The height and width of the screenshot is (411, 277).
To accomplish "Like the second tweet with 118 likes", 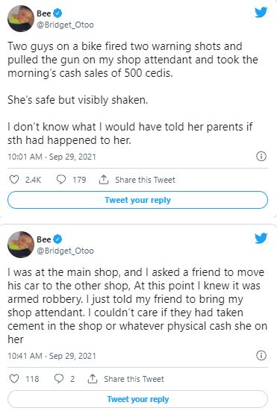I will [14, 379].
